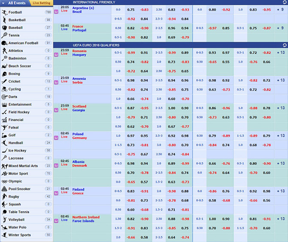Select the Baseball sport icon

coord(4,28)
